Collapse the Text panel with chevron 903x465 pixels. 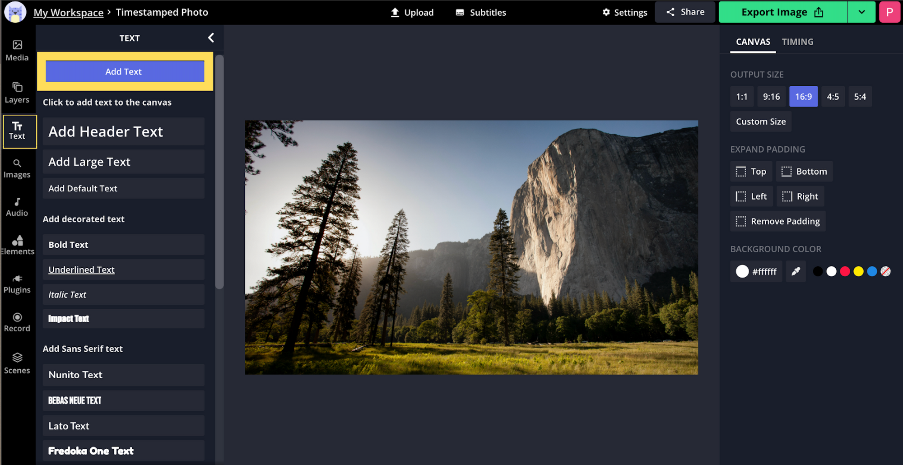point(211,38)
